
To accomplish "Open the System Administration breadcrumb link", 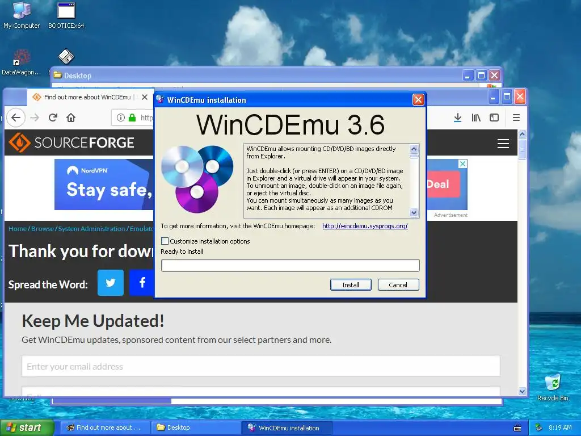I will [91, 229].
